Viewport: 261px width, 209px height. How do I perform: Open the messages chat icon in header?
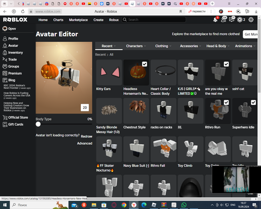[x=232, y=20]
